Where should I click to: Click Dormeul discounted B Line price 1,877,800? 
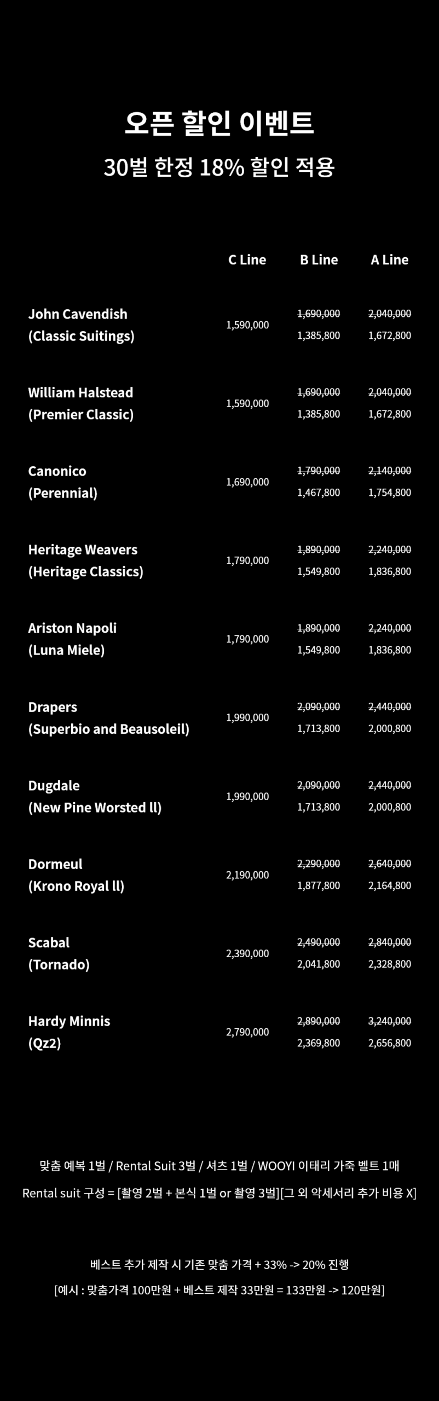coord(319,885)
